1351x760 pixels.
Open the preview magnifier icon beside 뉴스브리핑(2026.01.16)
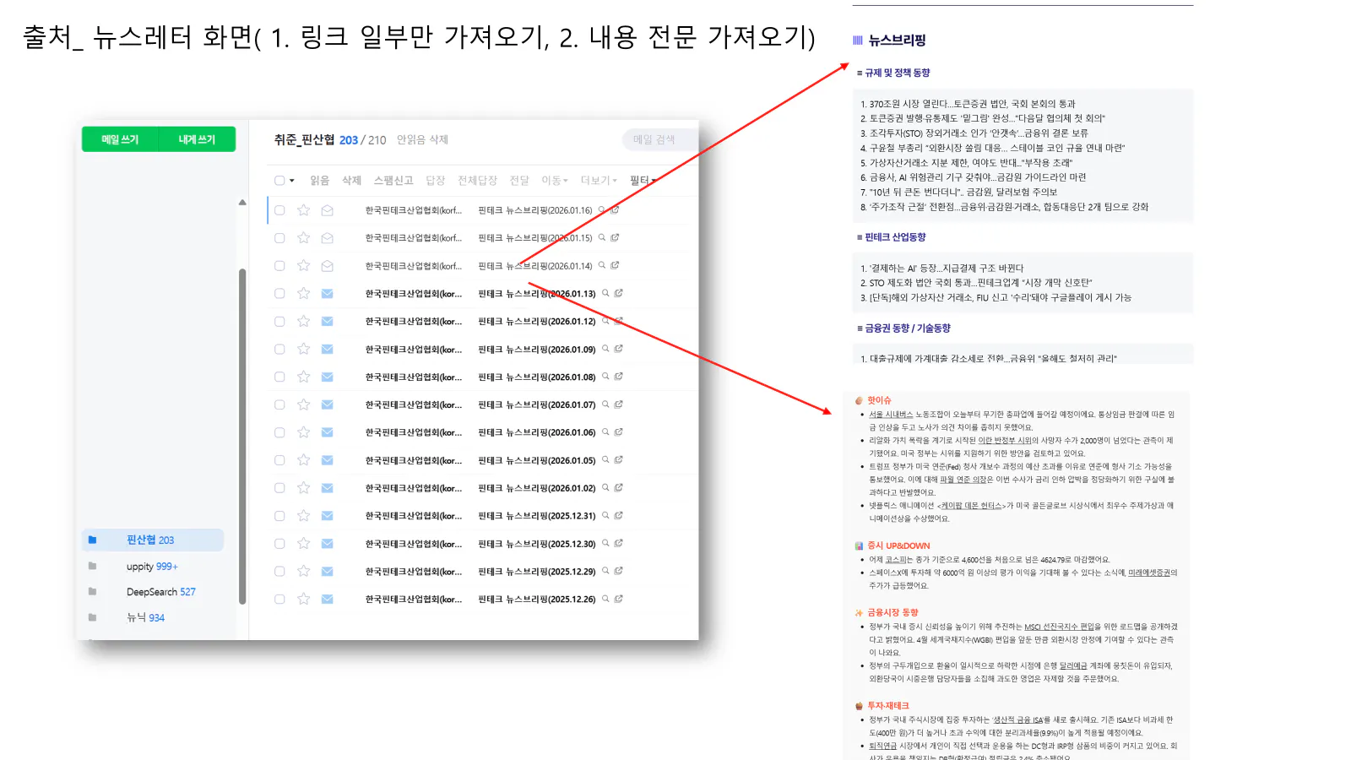[601, 210]
